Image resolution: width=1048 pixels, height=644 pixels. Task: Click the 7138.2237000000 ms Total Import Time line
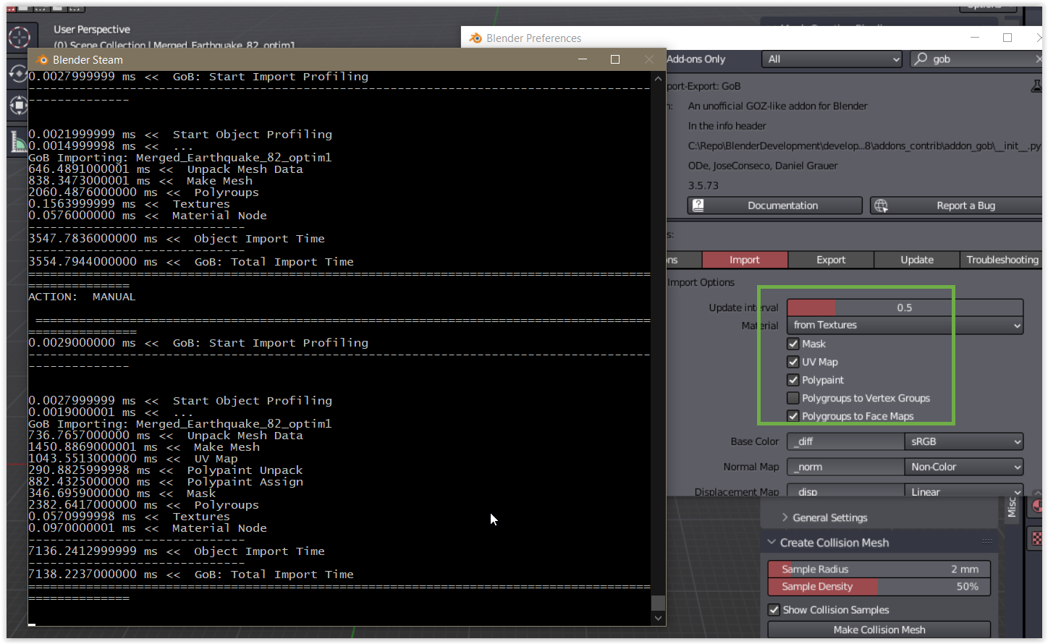pos(191,575)
